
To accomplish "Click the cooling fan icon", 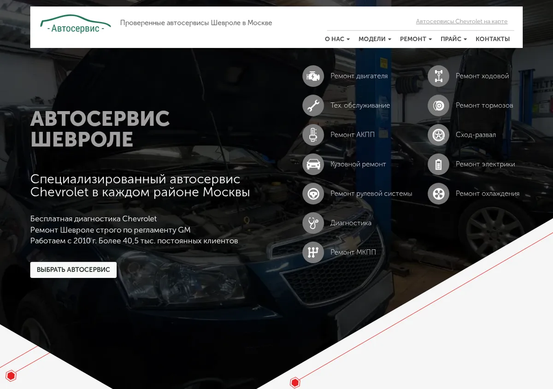I will click(439, 194).
